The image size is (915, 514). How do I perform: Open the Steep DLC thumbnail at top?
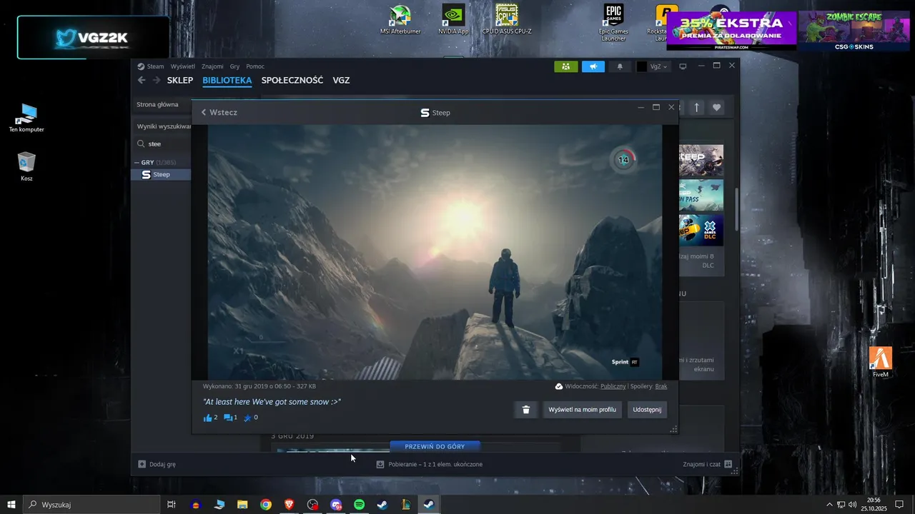701,160
